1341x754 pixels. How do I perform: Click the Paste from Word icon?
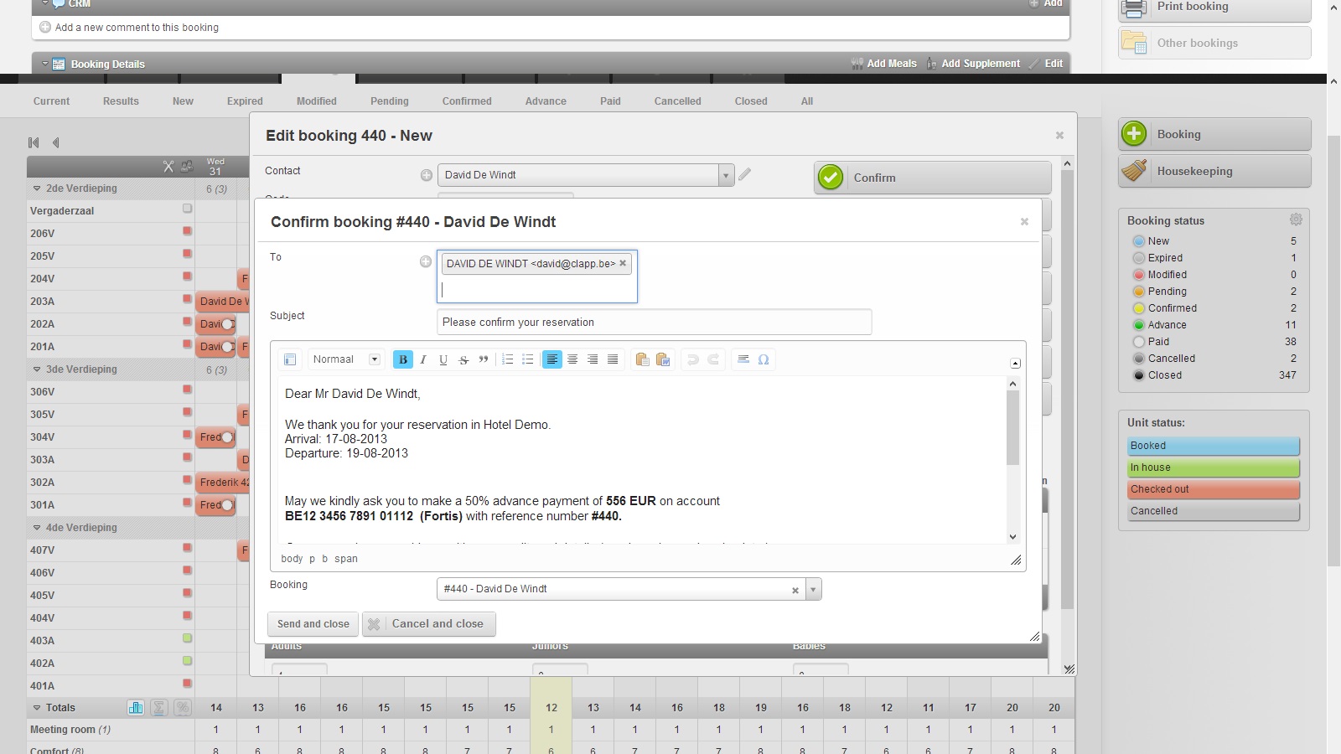coord(663,359)
